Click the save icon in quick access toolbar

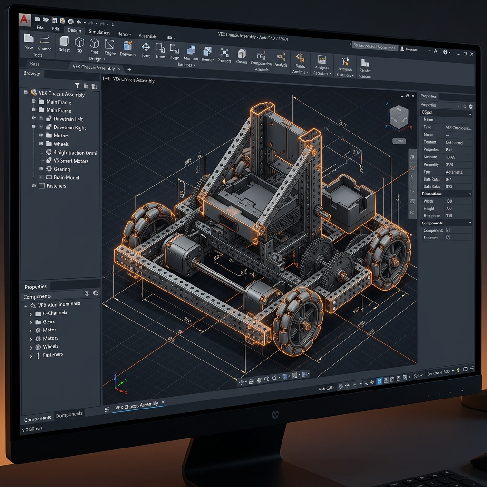[x=54, y=20]
